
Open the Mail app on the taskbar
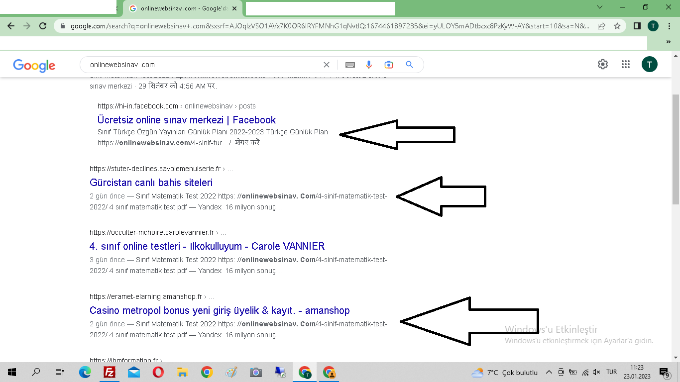[x=134, y=372]
